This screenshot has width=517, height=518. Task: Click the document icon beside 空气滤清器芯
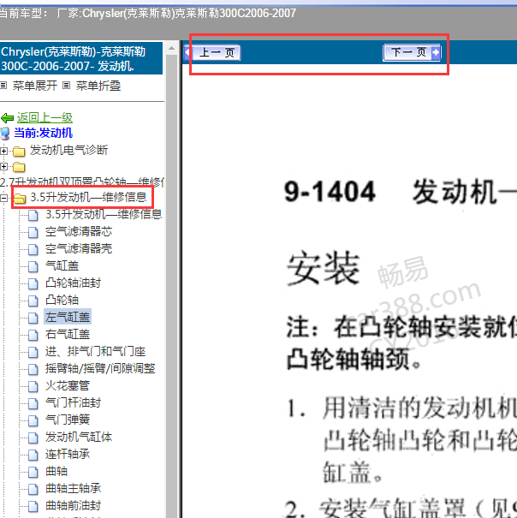[33, 233]
